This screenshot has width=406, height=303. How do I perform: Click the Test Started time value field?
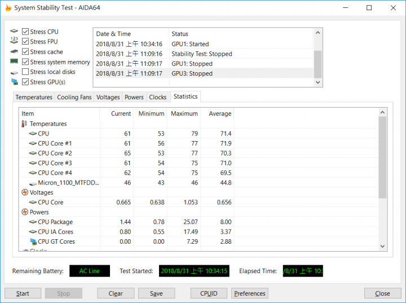tap(194, 271)
